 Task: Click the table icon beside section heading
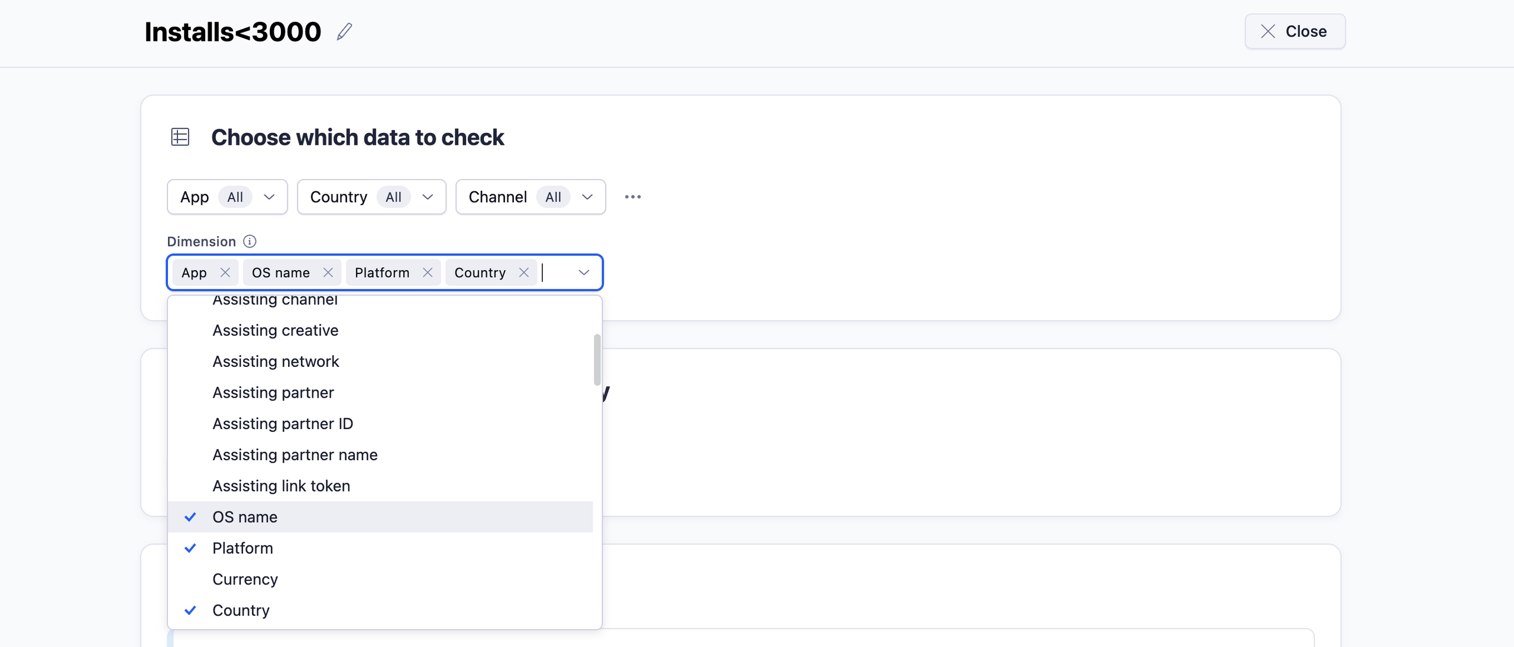tap(180, 137)
